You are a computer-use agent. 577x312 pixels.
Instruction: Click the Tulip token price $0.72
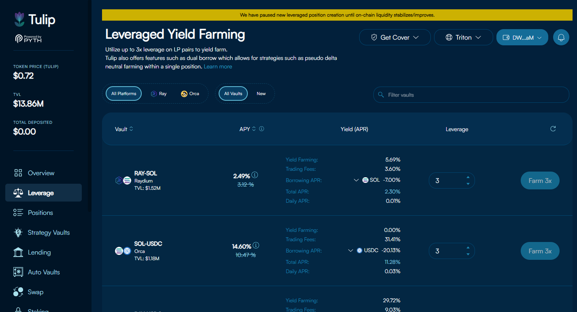[23, 76]
